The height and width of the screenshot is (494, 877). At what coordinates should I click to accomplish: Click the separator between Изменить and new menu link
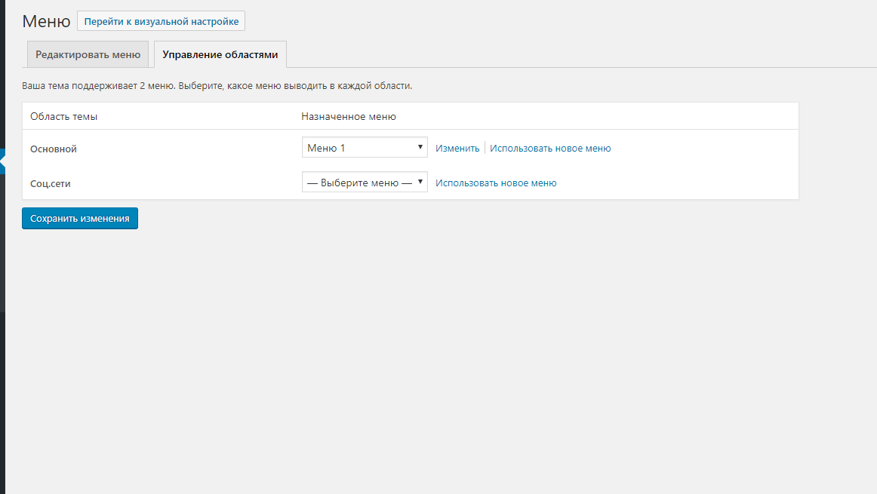[485, 149]
